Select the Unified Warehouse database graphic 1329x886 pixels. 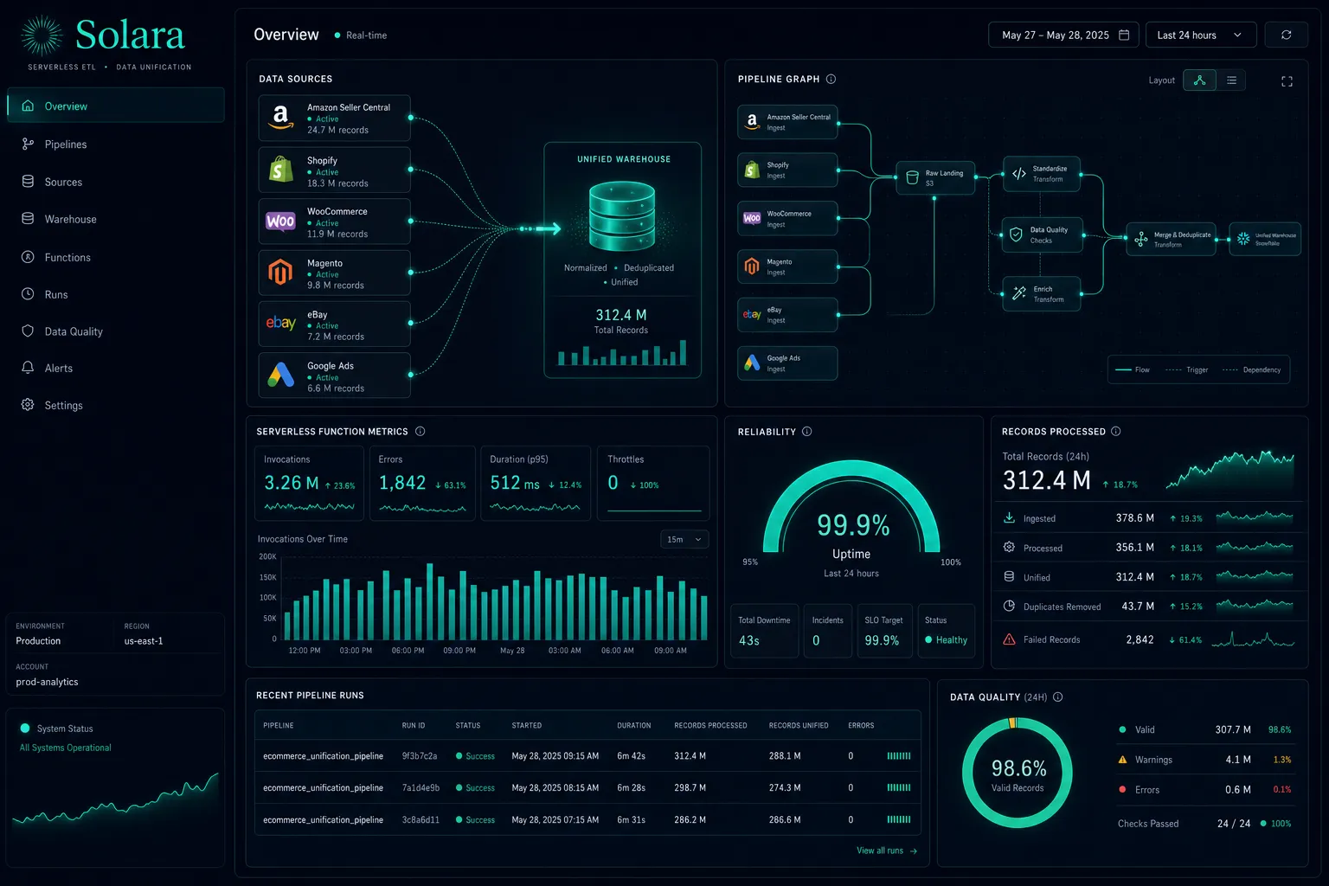[x=622, y=215]
